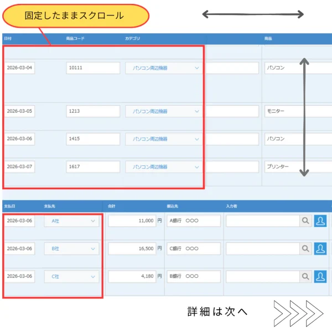The width and height of the screenshot is (332, 332).
Task: Click the product code field 10111
Action: [93, 68]
